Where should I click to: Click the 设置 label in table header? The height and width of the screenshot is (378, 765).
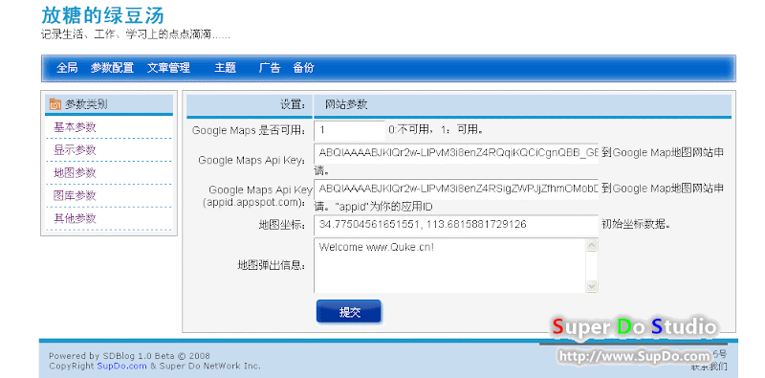[x=294, y=104]
